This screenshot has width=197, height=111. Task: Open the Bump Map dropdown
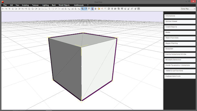[x=188, y=9]
